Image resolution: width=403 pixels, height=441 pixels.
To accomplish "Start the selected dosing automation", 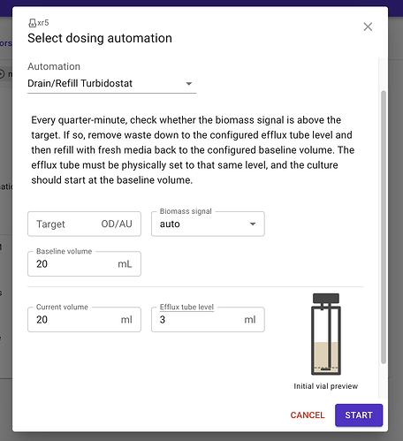I will coord(359,415).
